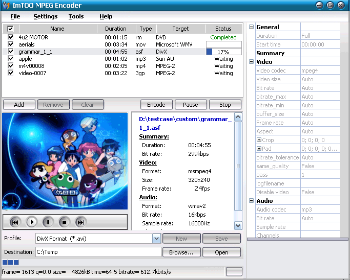Click the Destination path input field
Screen dimensions: 350x280
(x=97, y=252)
